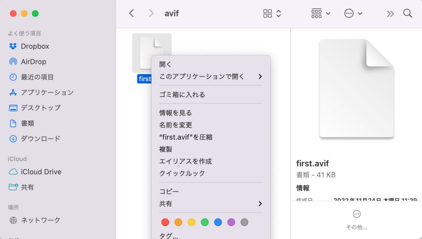Click その他… button in preview pane
Screen dimensions: 422x239
(x=356, y=220)
